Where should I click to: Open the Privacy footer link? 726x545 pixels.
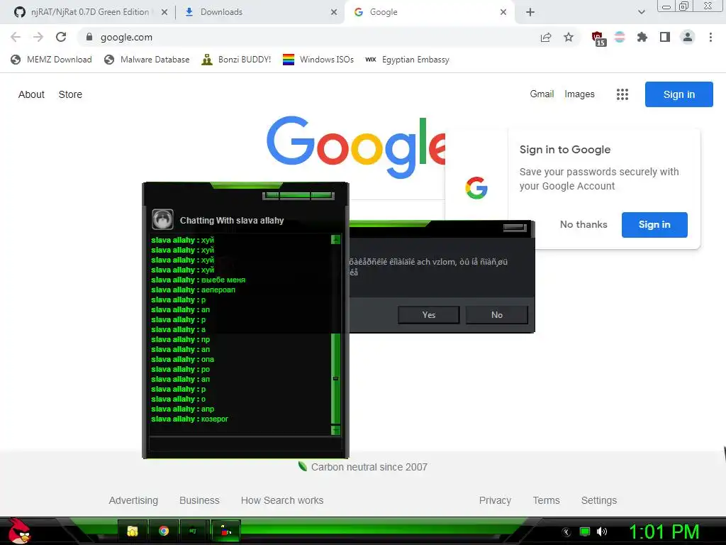coord(495,500)
